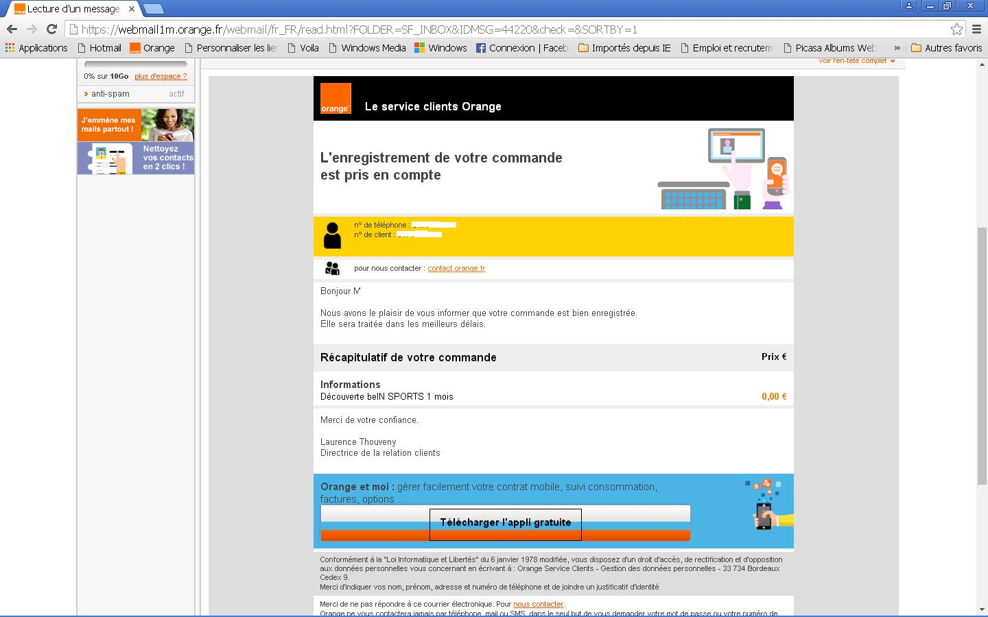The width and height of the screenshot is (988, 617).
Task: Open the Importés depuis IE bookmarks folder
Action: pos(624,48)
